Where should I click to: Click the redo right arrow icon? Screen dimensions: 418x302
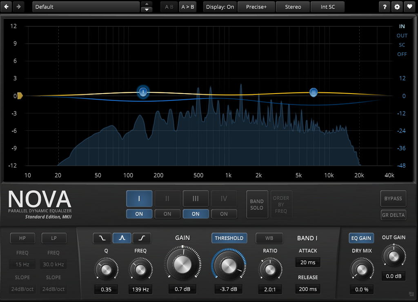click(x=19, y=7)
